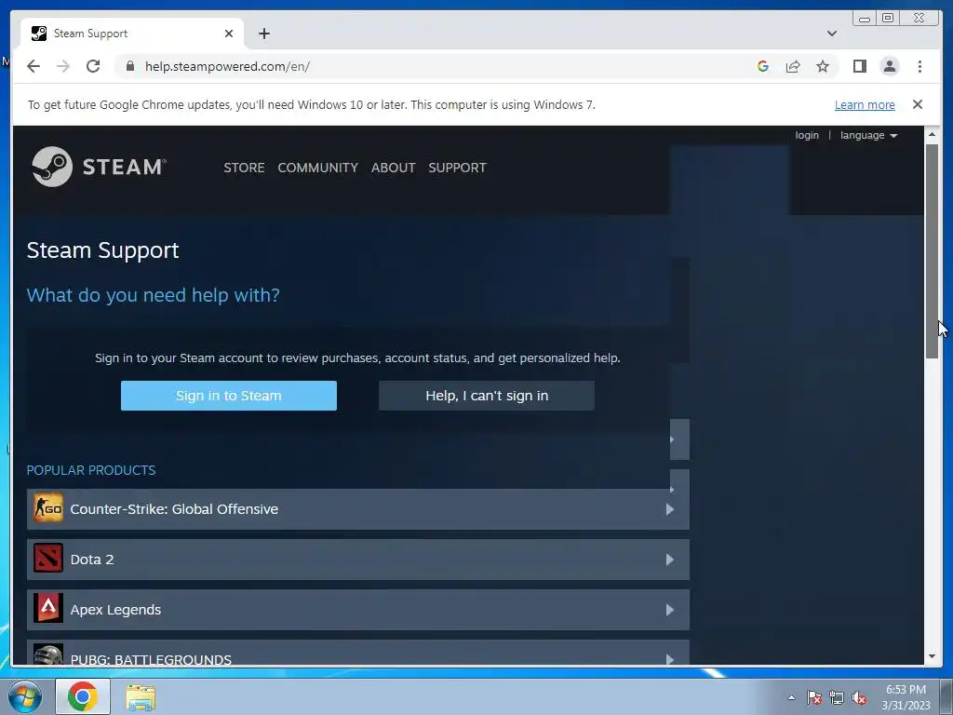Open the STORE menu item
Screen dimensions: 953x715
tap(244, 168)
